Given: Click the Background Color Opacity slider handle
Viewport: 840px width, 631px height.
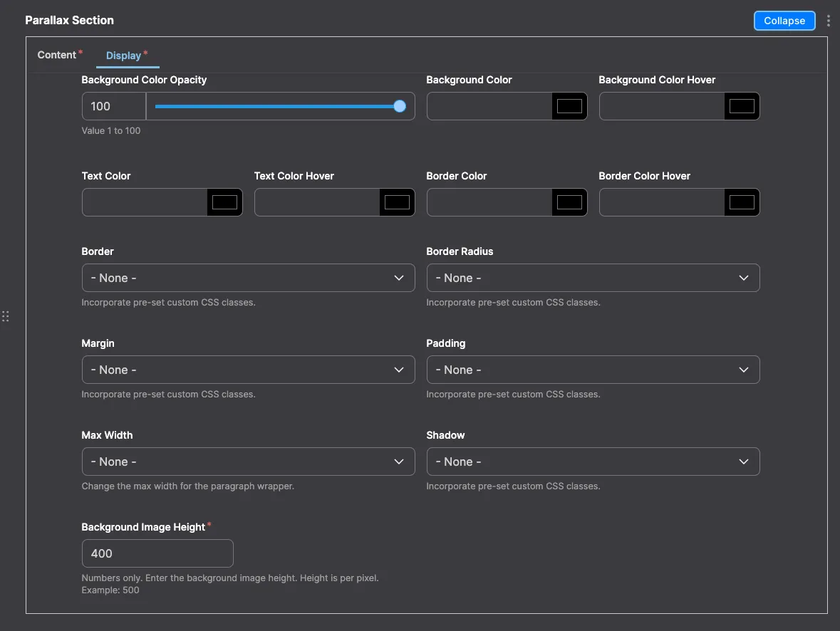Looking at the screenshot, I should pos(399,106).
